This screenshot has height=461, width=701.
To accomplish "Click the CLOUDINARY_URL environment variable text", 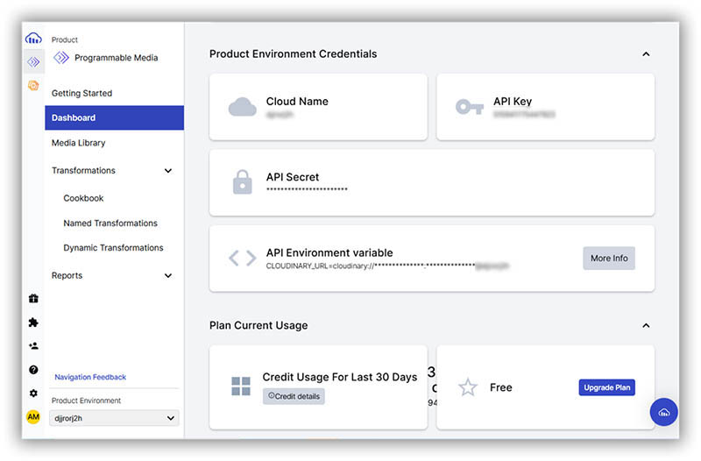I will pos(387,266).
